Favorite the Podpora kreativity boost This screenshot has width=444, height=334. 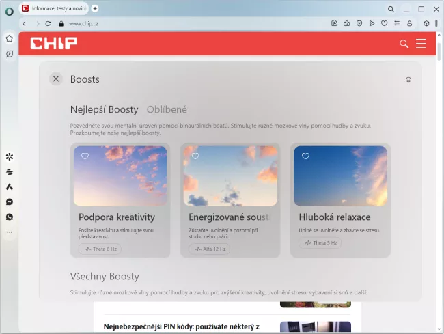85,156
